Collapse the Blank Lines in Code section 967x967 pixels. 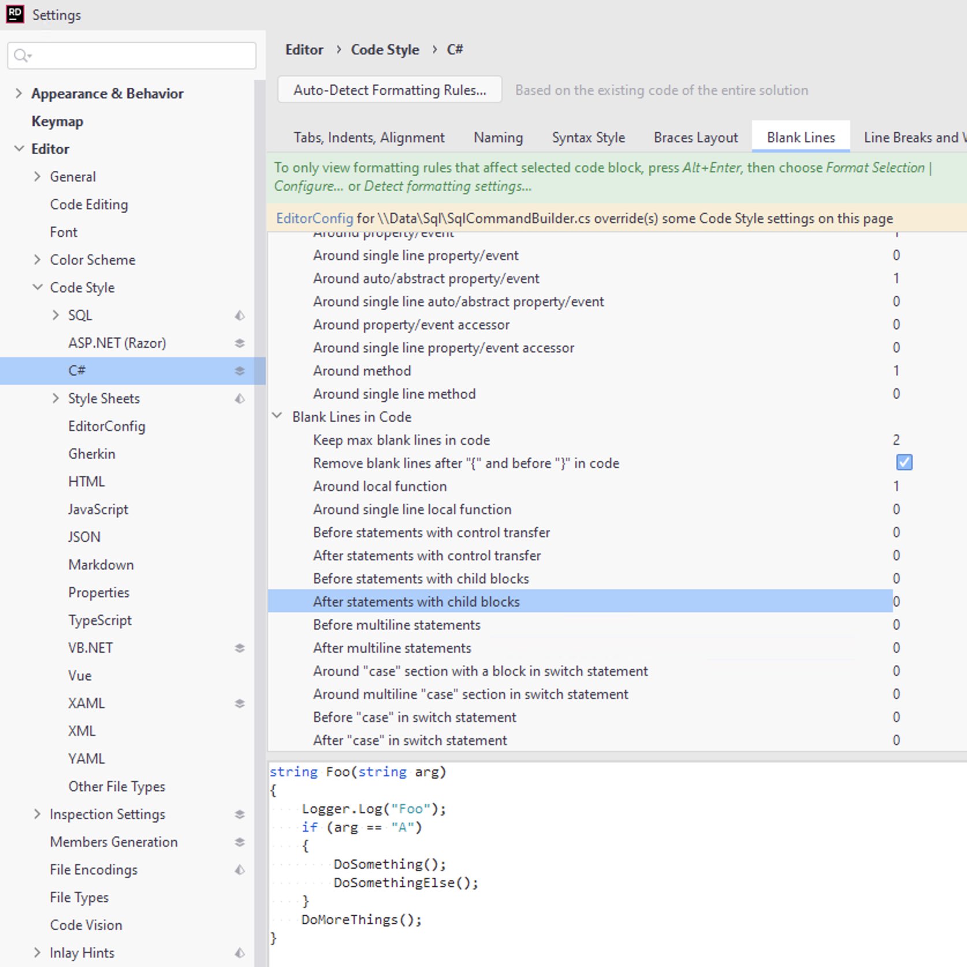click(x=277, y=416)
